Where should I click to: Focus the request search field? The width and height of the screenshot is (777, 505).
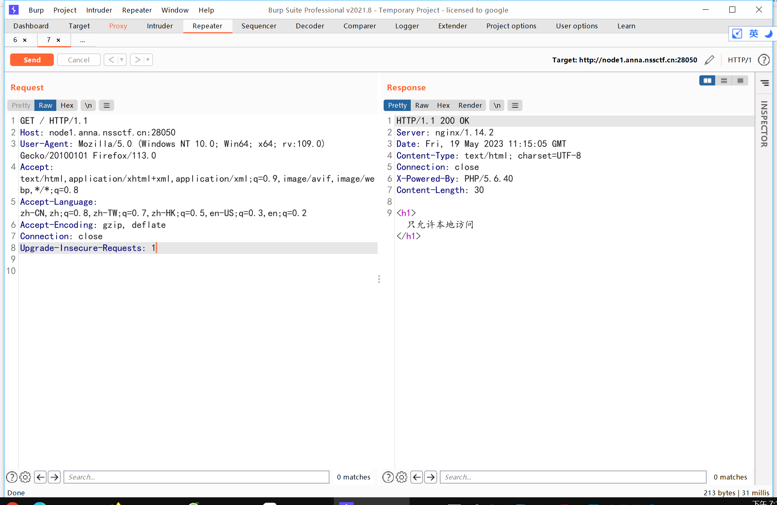tap(196, 477)
